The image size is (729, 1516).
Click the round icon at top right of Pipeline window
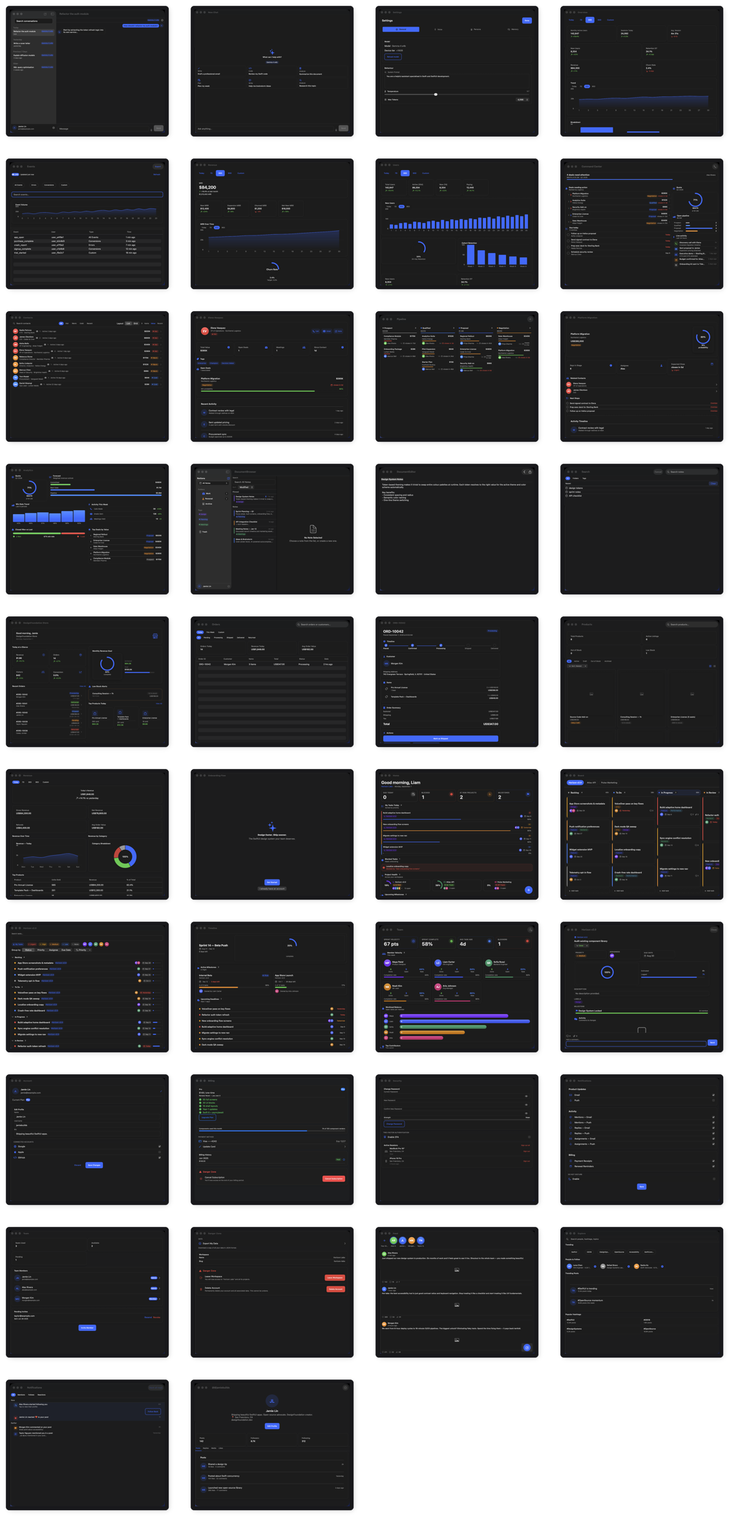click(530, 319)
